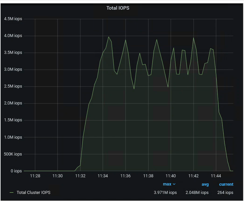Viewport: 244px width, 205px height.
Task: Click the 500K iops axis label
Action: click(x=13, y=154)
